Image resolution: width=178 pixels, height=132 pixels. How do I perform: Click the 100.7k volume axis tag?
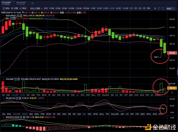point(172,88)
